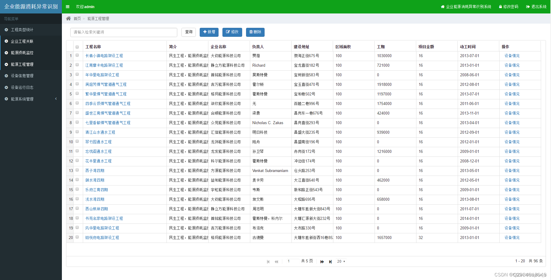Viewport: 551px width, 280px height.
Task: Click the home icon in breadcrumb
Action: click(68, 19)
